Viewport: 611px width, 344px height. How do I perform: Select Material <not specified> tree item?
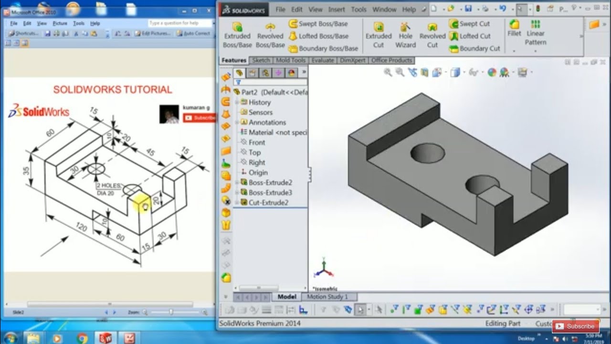pyautogui.click(x=274, y=132)
